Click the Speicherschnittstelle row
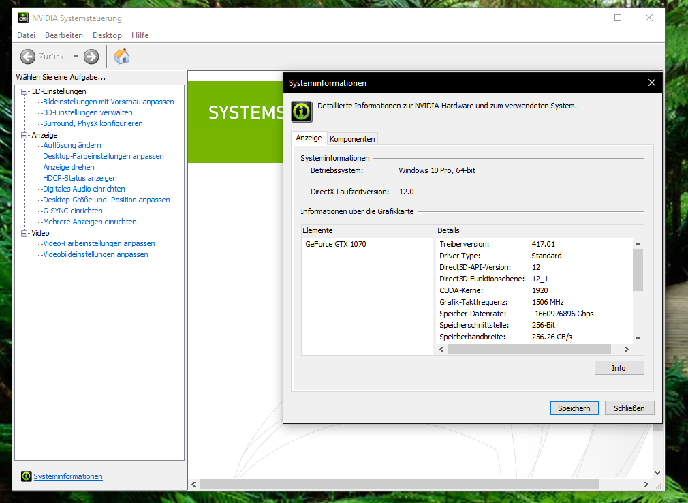This screenshot has height=503, width=688. (535, 326)
